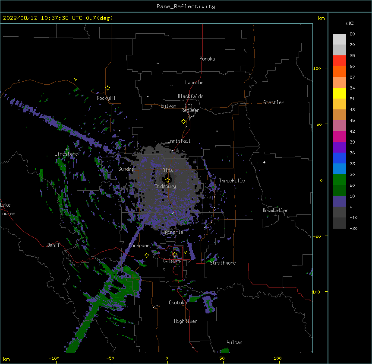Click the Banff label
372x364 pixels.
54,245
